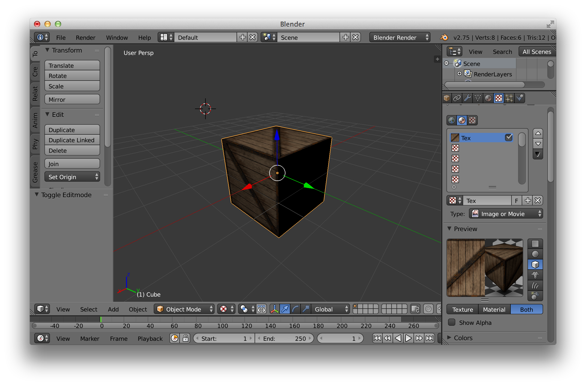Open the Object Constraints chain tab
The image size is (586, 386).
[x=457, y=98]
